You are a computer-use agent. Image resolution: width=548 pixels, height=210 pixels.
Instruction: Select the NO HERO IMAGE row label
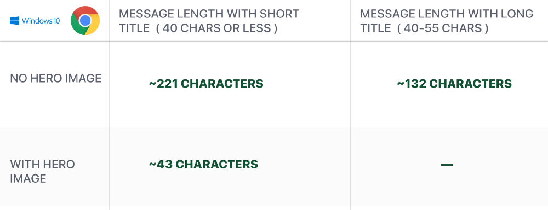click(55, 79)
